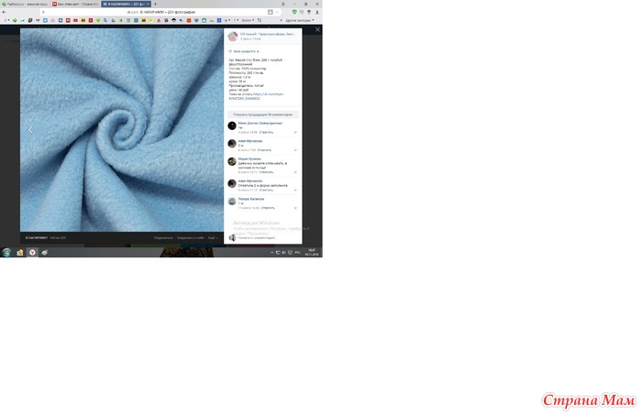Open the browser downloads arrow icon
The width and height of the screenshot is (642, 414).
(317, 12)
